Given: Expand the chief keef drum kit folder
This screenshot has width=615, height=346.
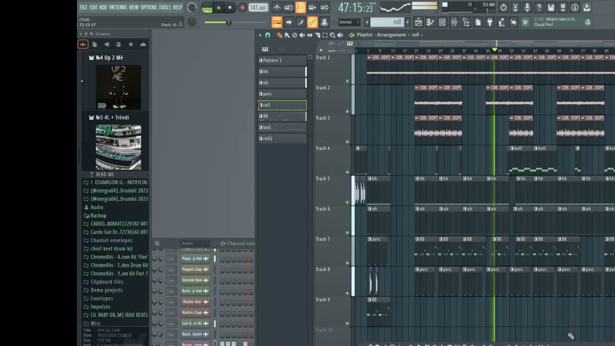Looking at the screenshot, I should pyautogui.click(x=111, y=249).
